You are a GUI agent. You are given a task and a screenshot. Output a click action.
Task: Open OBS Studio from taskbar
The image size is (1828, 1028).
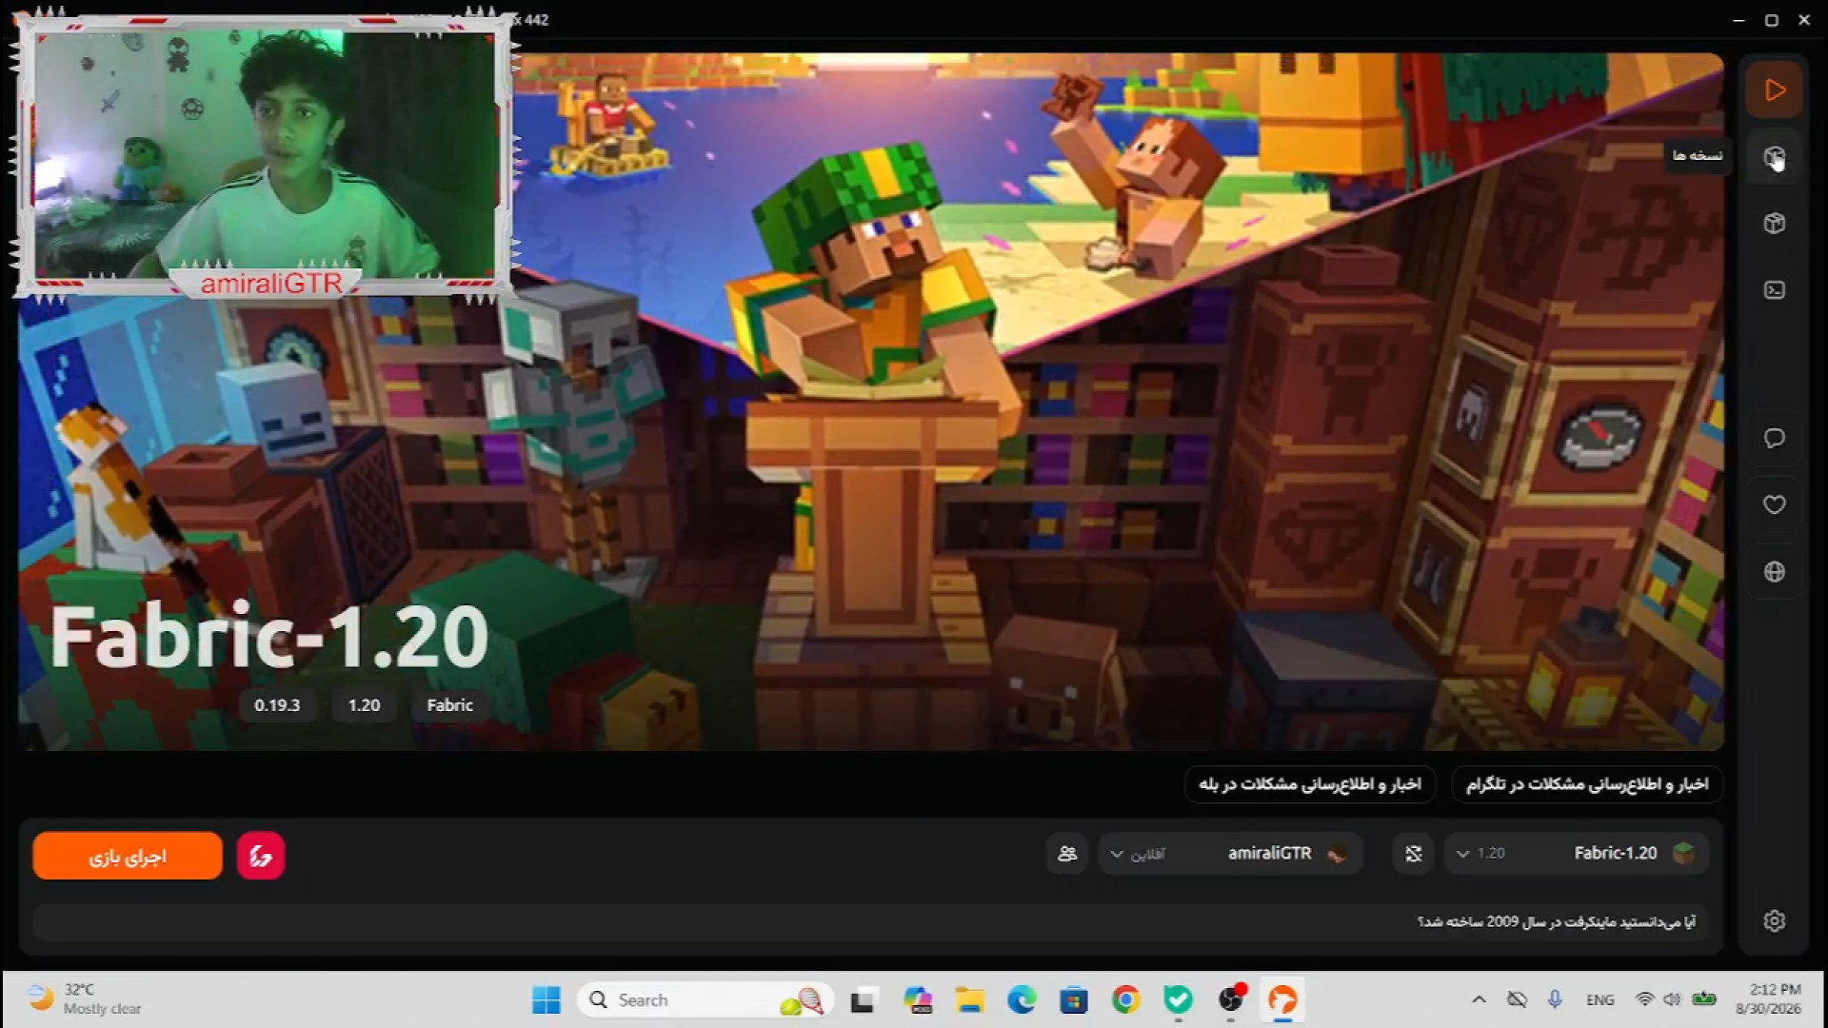coord(1231,999)
